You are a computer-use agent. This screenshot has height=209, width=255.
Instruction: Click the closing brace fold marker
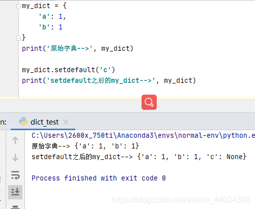[x=18, y=38]
